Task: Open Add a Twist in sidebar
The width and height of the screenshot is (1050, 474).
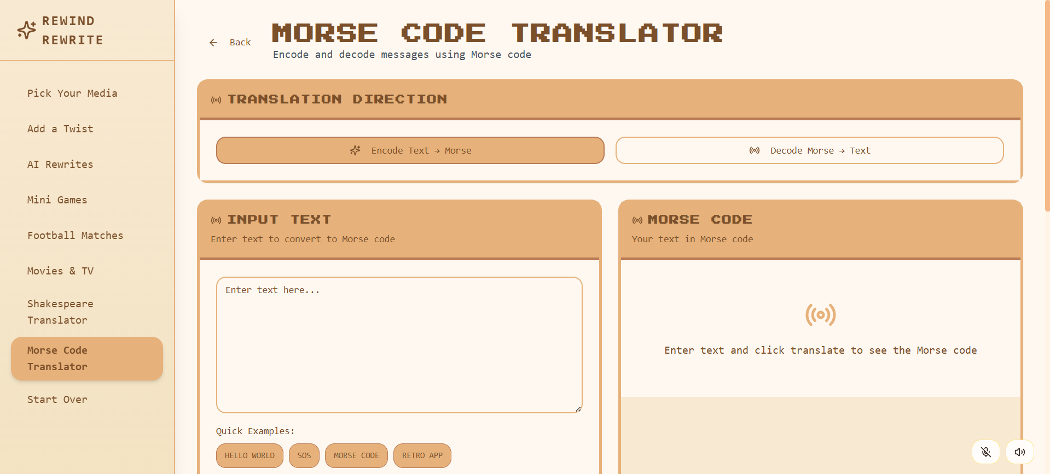Action: (x=87, y=129)
